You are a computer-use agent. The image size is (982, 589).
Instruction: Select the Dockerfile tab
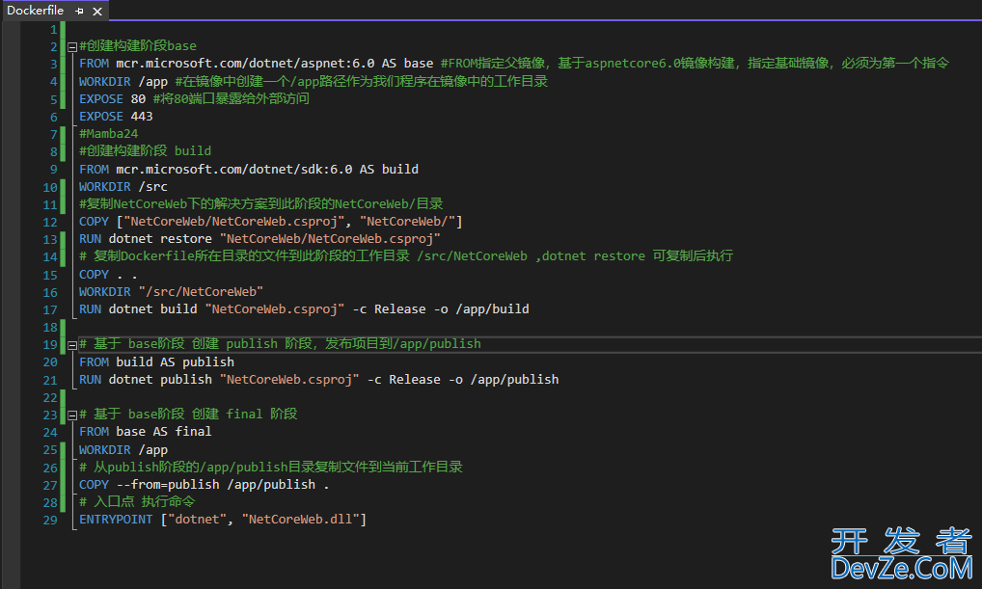[x=35, y=11]
